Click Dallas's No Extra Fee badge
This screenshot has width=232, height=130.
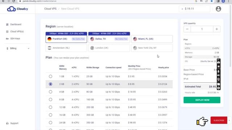pyautogui.click(x=121, y=39)
